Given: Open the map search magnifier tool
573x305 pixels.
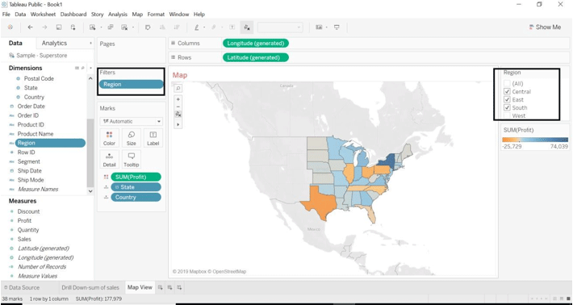Looking at the screenshot, I should 178,88.
